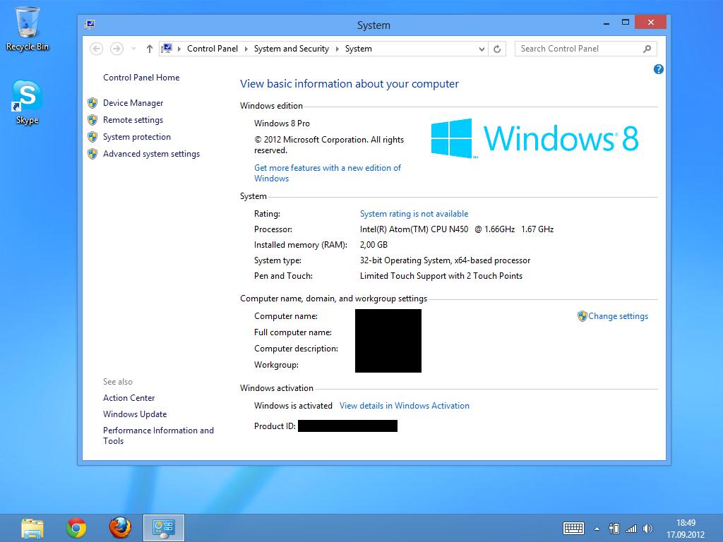723x542 pixels.
Task: Click the volume speaker tray icon
Action: tap(648, 529)
